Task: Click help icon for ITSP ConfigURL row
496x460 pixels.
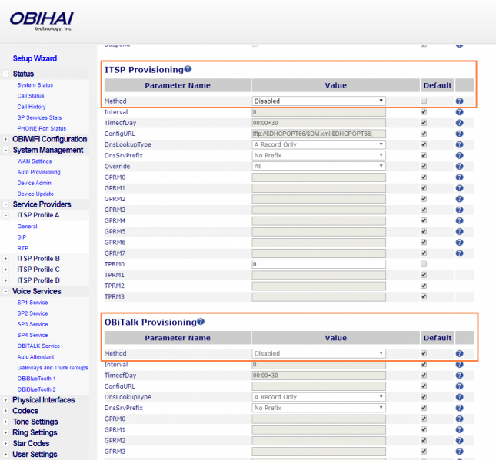Action: tap(459, 134)
